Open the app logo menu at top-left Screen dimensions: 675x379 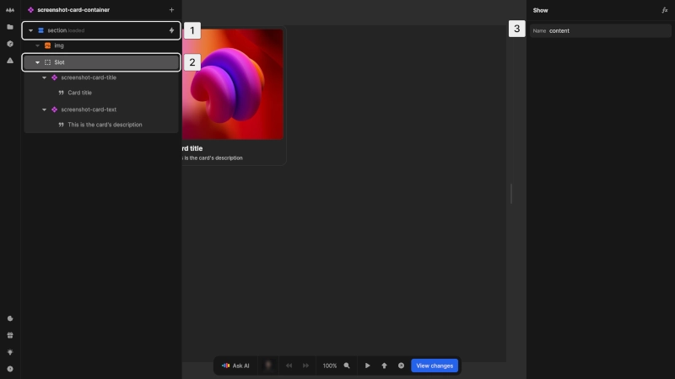10,10
